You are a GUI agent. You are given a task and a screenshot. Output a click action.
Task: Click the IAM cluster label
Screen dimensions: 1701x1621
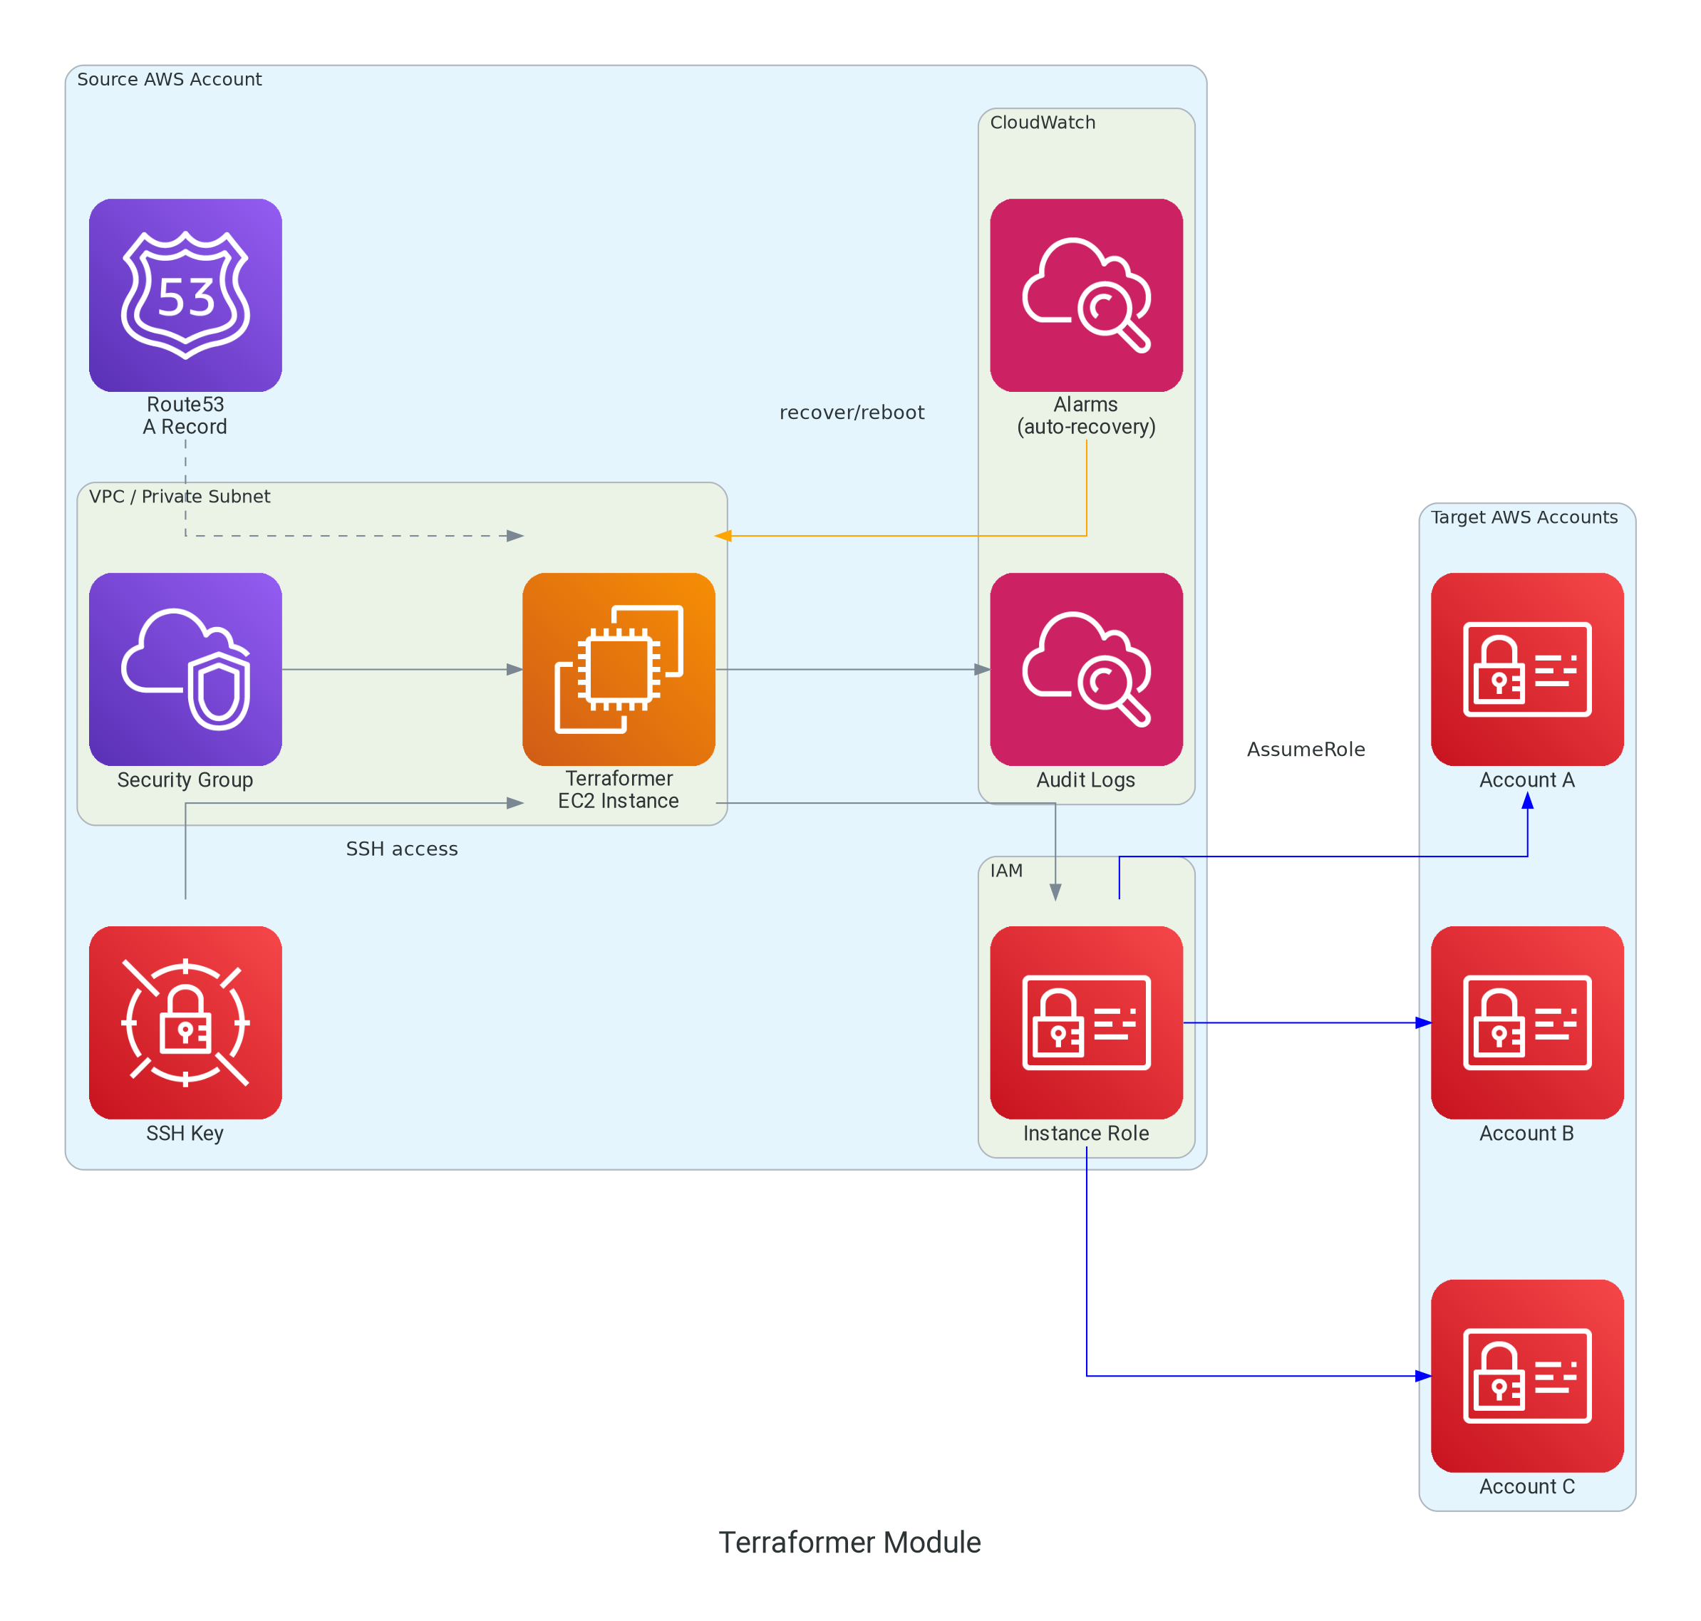click(1006, 871)
